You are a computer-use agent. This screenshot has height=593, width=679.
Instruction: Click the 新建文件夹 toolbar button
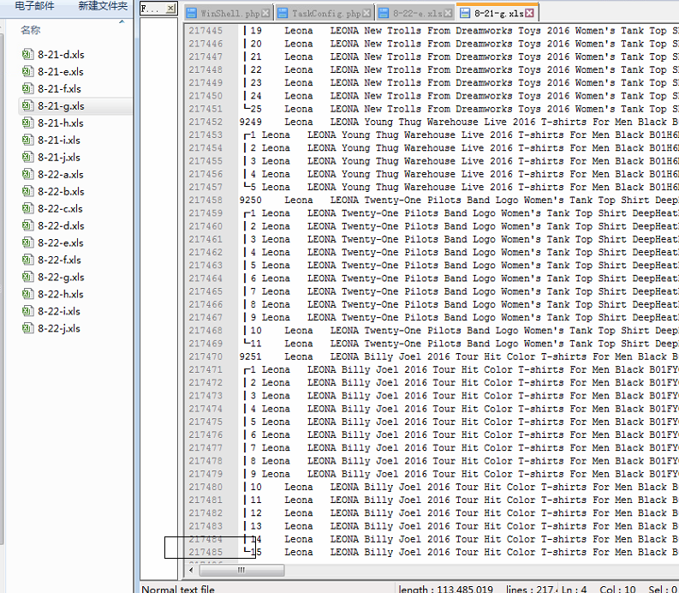(x=103, y=6)
